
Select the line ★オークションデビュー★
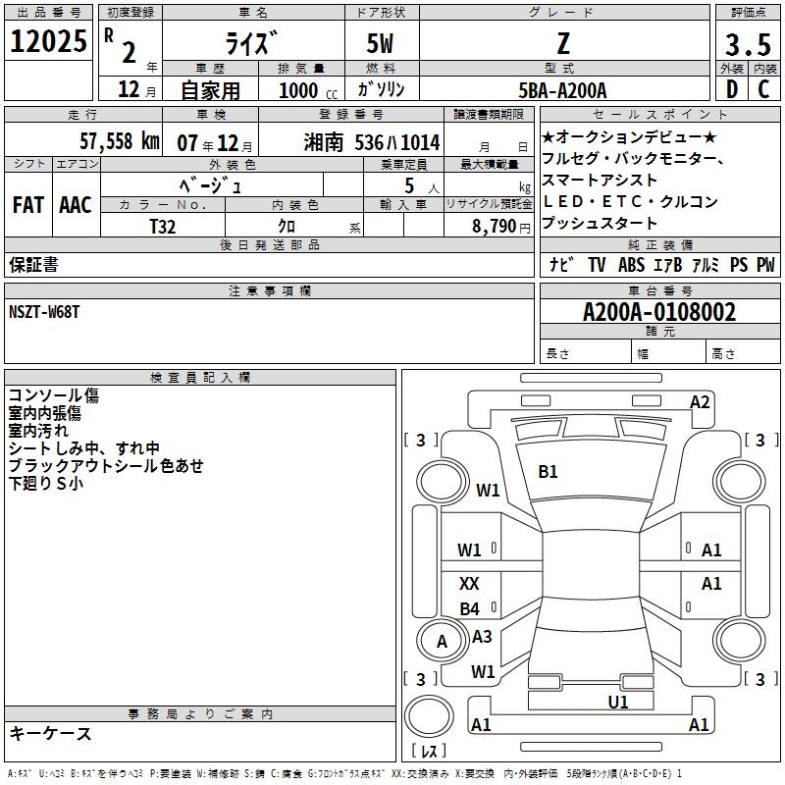click(x=629, y=136)
